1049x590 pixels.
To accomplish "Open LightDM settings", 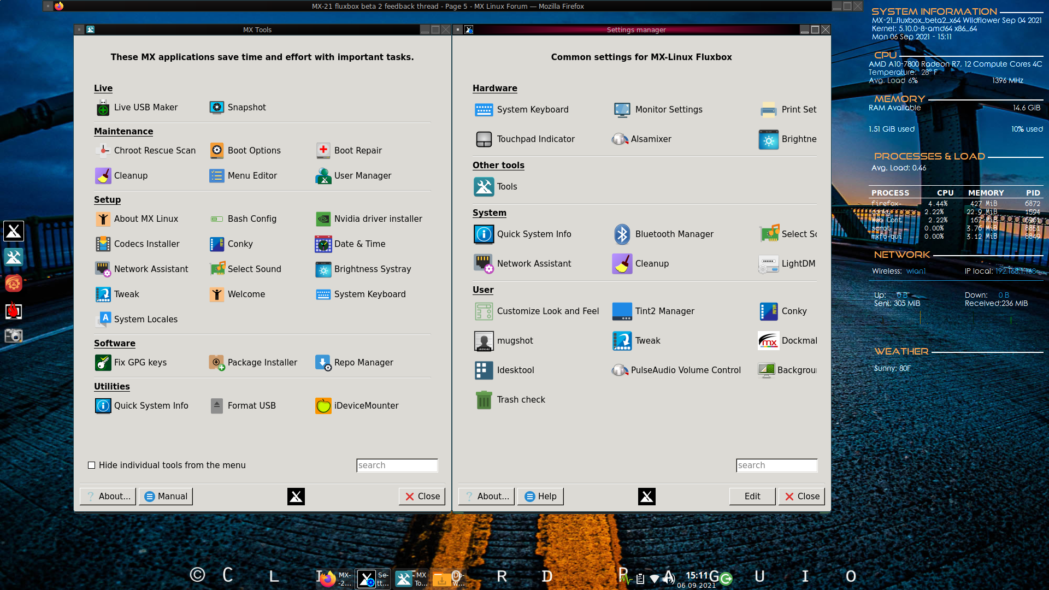I will [787, 263].
